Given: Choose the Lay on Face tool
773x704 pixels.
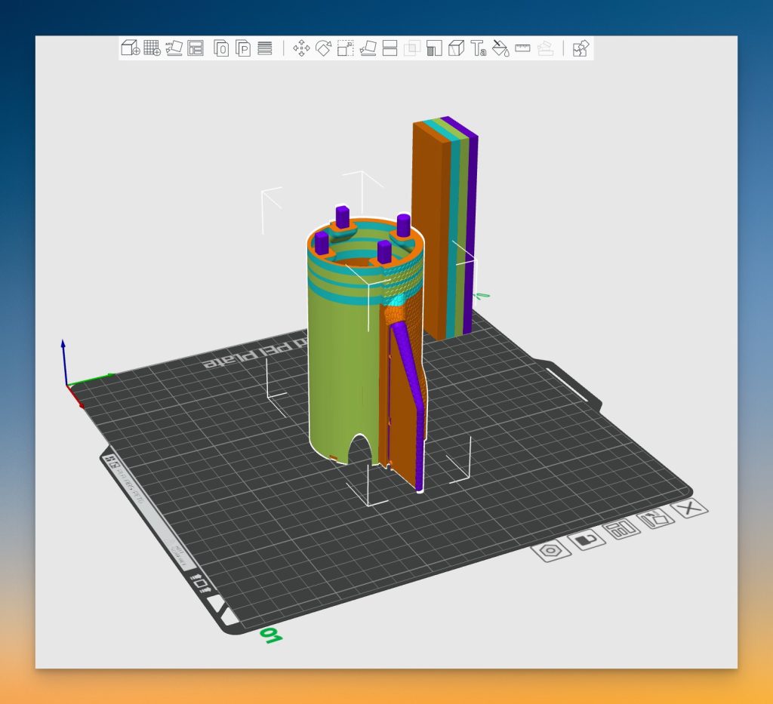Looking at the screenshot, I should click(x=368, y=48).
